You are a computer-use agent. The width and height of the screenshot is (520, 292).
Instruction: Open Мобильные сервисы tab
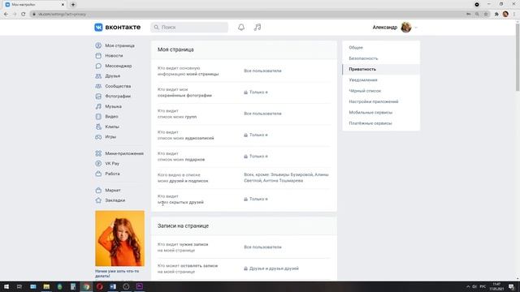(x=381, y=113)
